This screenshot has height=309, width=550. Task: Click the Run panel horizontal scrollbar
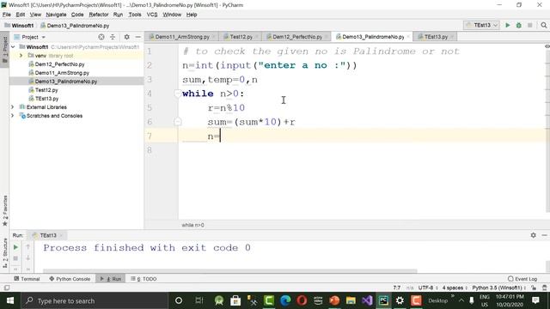click(x=230, y=271)
